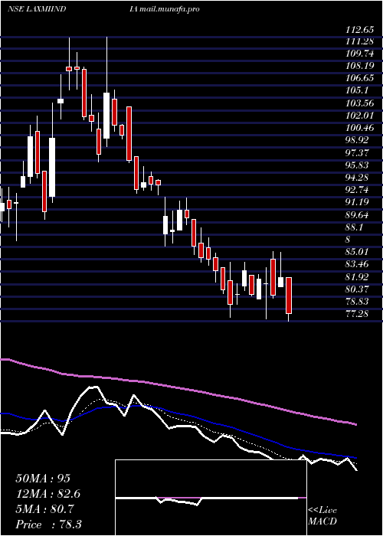Click the MACD inset chart panel
Image resolution: width=383 pixels, height=536 pixels.
click(x=211, y=498)
